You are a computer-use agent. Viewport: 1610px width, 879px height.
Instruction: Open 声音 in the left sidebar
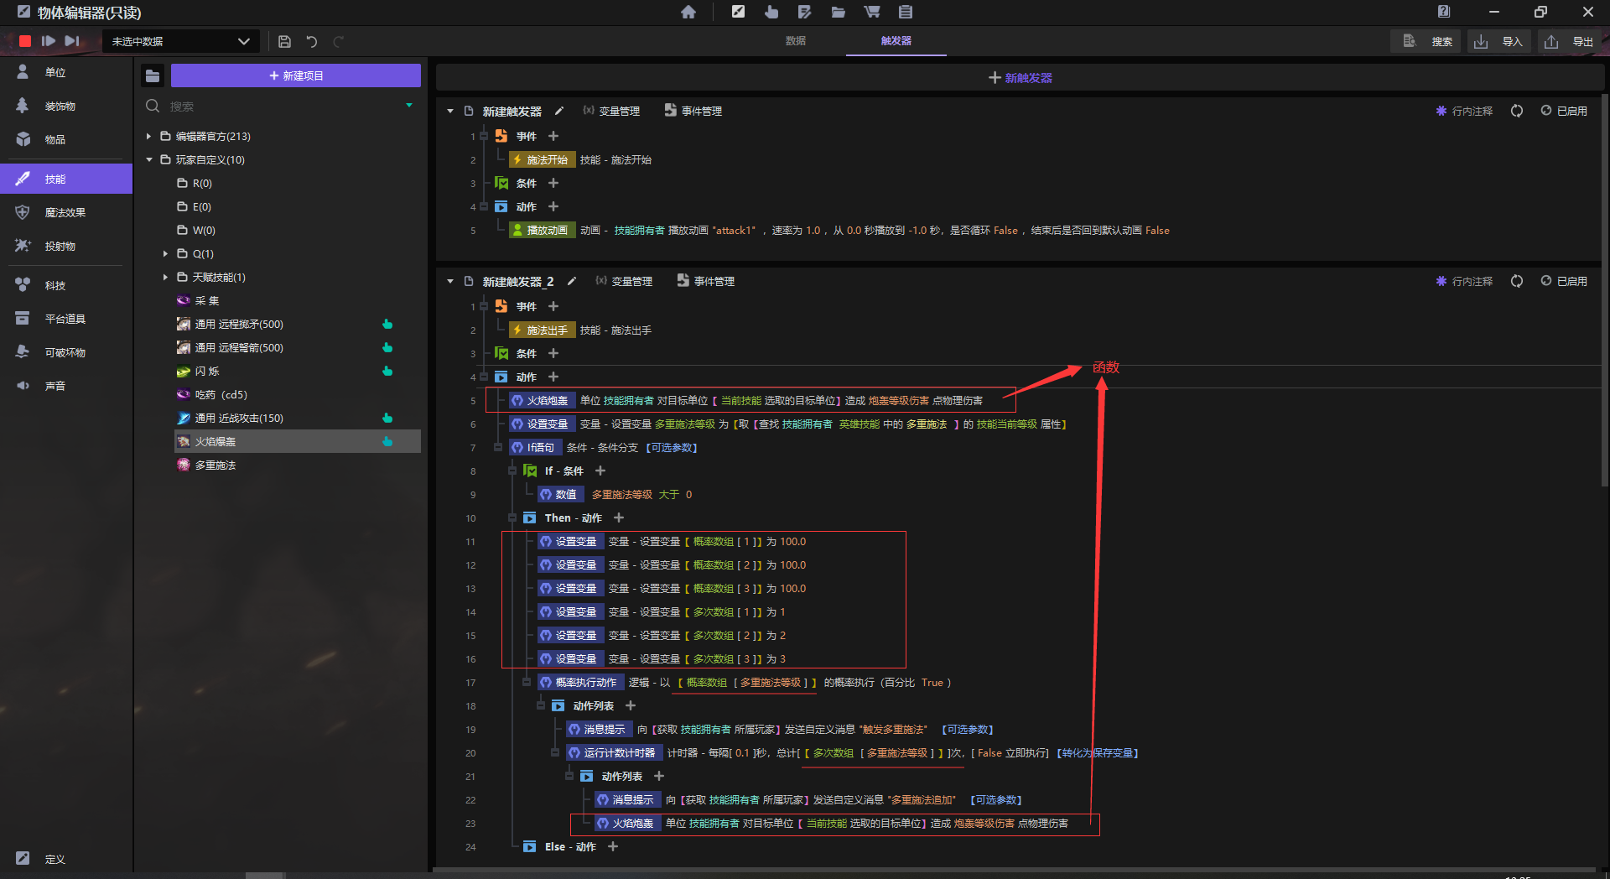66,387
